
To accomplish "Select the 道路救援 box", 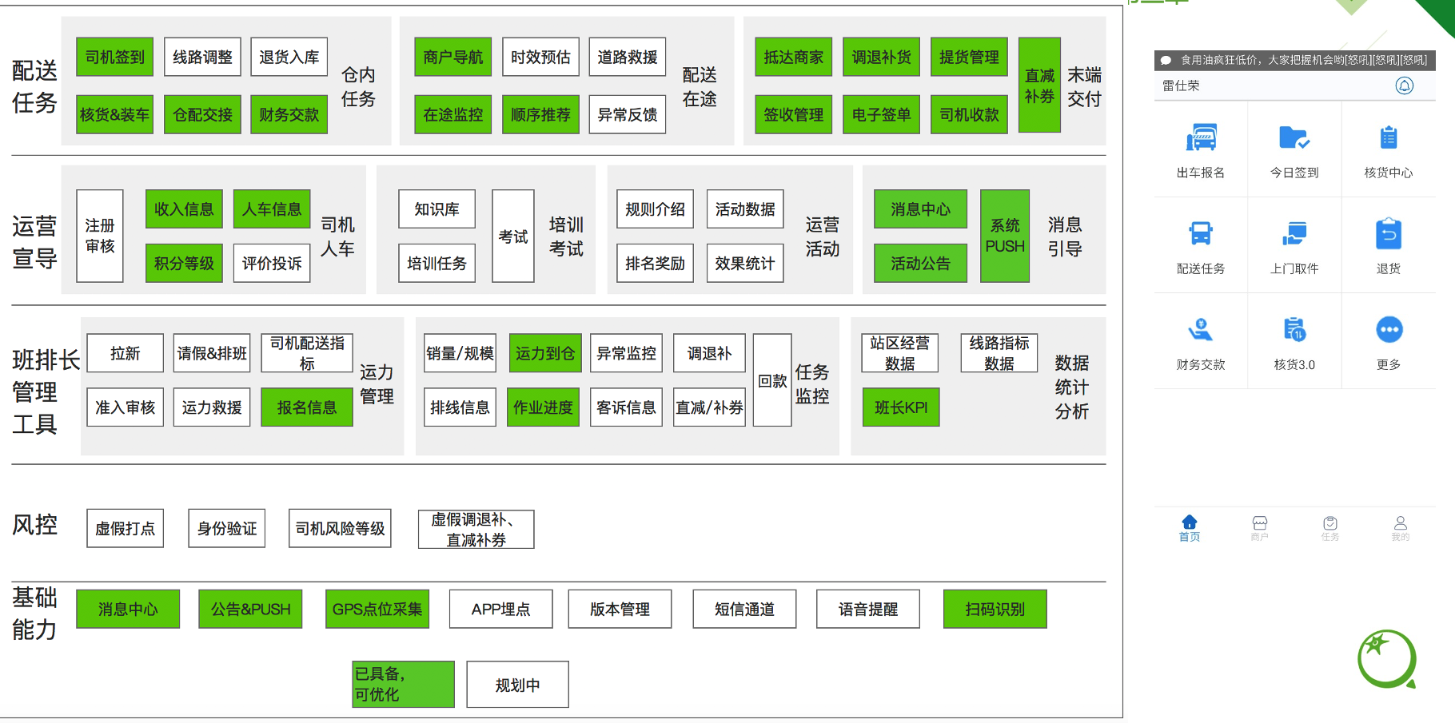I will point(628,57).
